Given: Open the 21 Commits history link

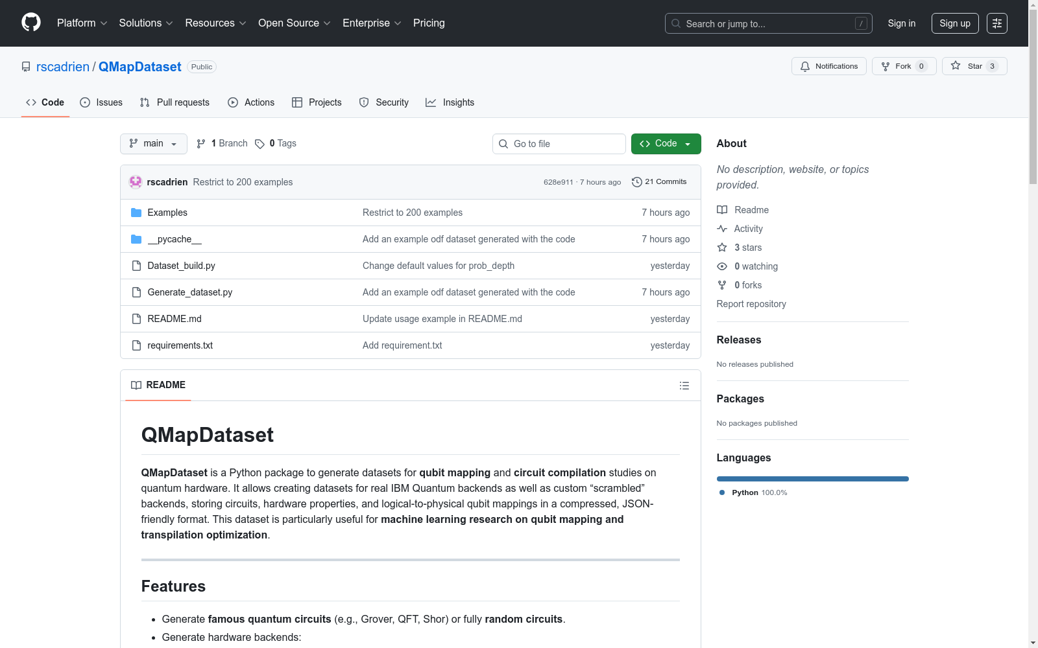Looking at the screenshot, I should [659, 182].
